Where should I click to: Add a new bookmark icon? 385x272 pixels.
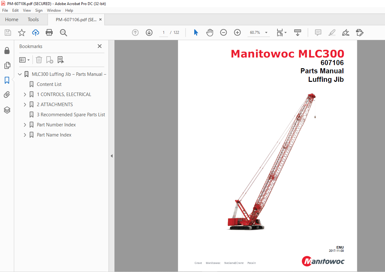point(50,60)
